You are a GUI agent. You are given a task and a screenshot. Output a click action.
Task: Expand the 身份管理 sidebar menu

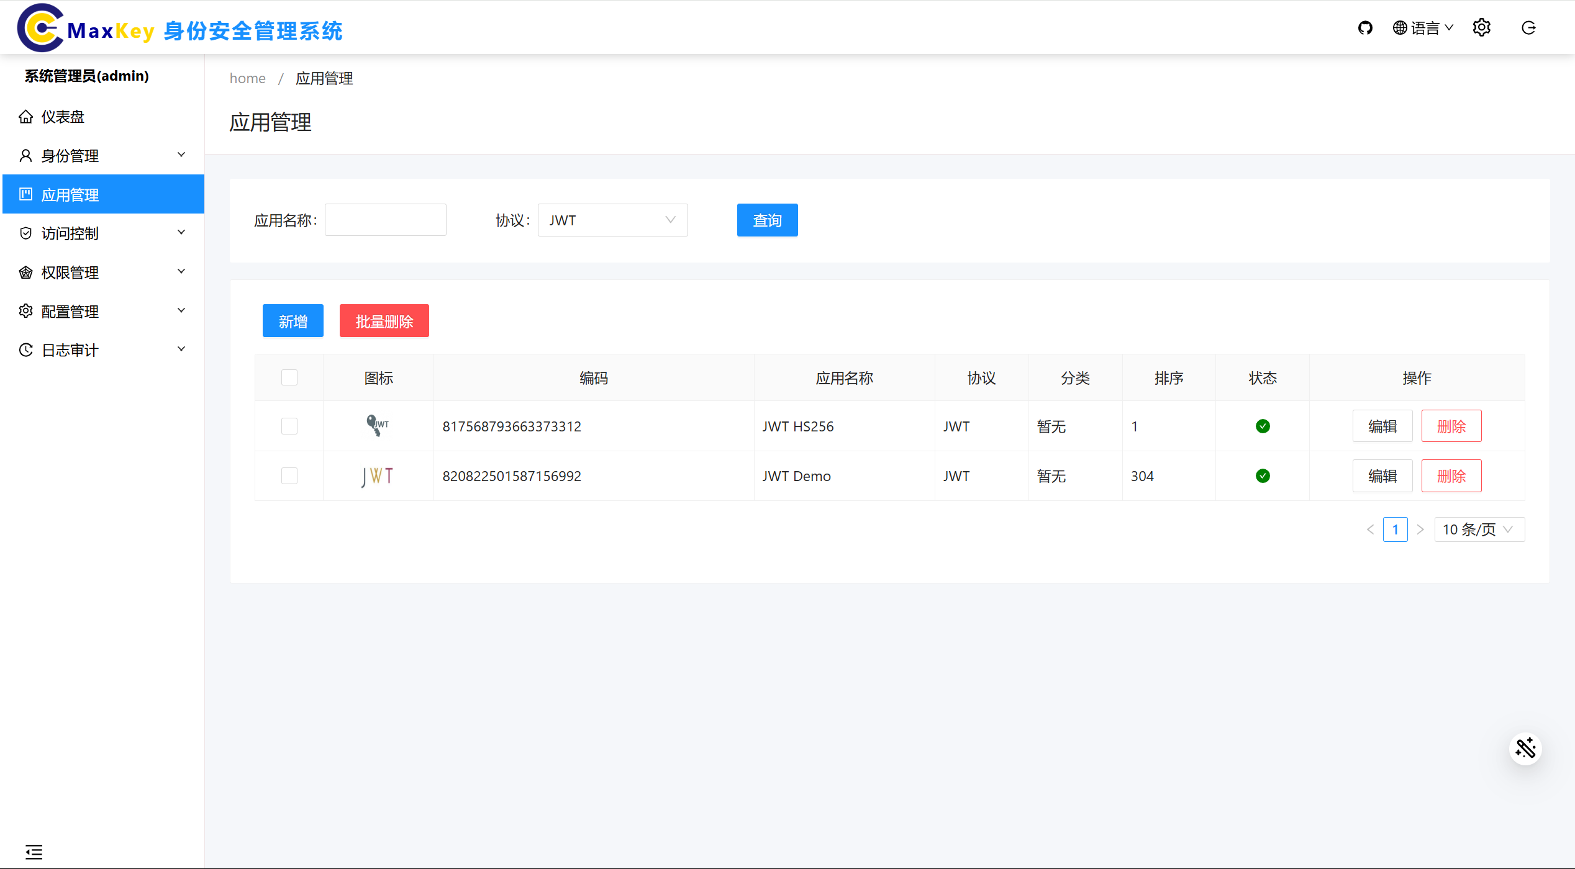tap(103, 156)
